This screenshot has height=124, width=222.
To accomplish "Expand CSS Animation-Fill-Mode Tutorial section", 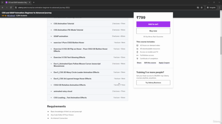I will click(88, 30).
